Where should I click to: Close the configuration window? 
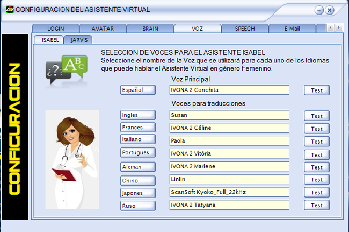tap(330, 10)
